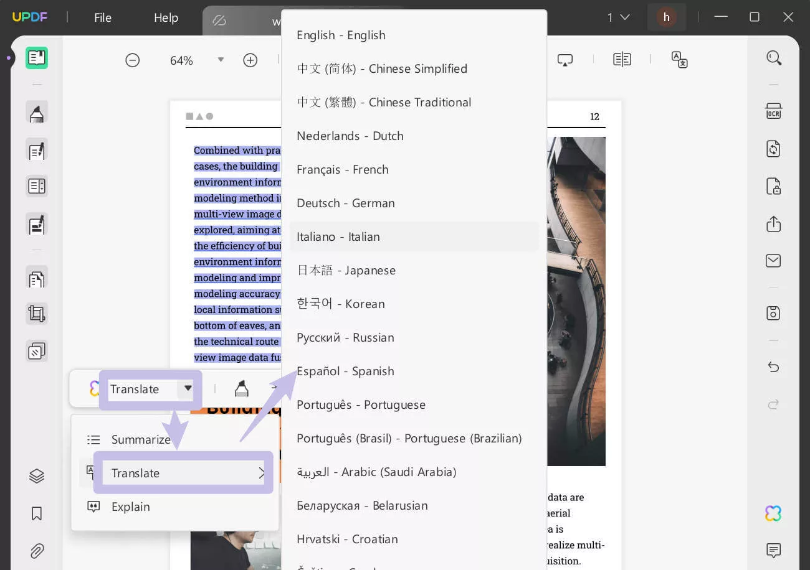Image resolution: width=810 pixels, height=570 pixels.
Task: Expand the Translate submenu chevron
Action: pyautogui.click(x=262, y=473)
